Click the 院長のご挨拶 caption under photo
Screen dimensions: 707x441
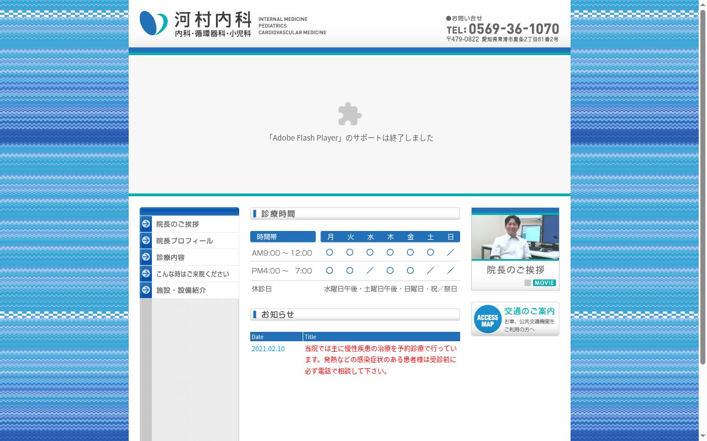click(x=515, y=270)
